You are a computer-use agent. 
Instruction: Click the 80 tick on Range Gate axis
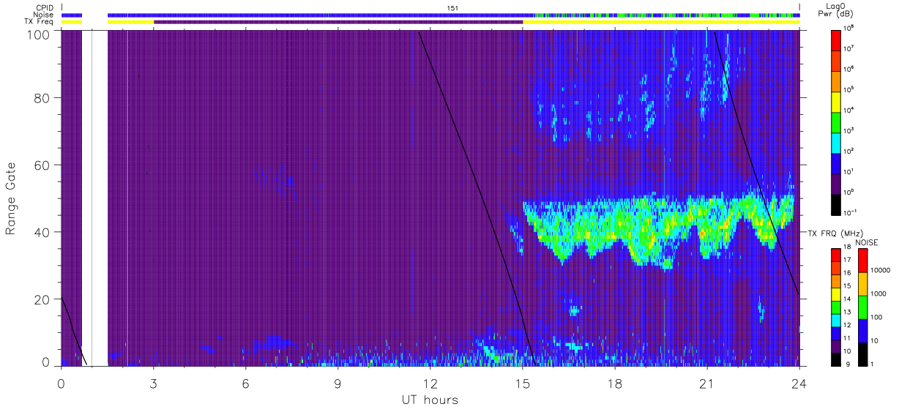click(42, 97)
